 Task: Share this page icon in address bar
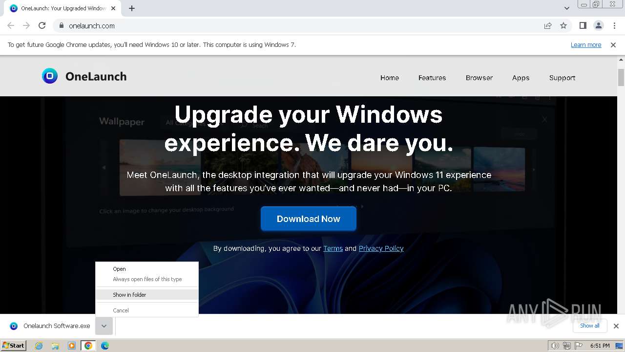coord(548,25)
